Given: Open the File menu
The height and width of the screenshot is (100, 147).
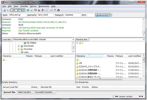Looking at the screenshot, I should point(4,6).
